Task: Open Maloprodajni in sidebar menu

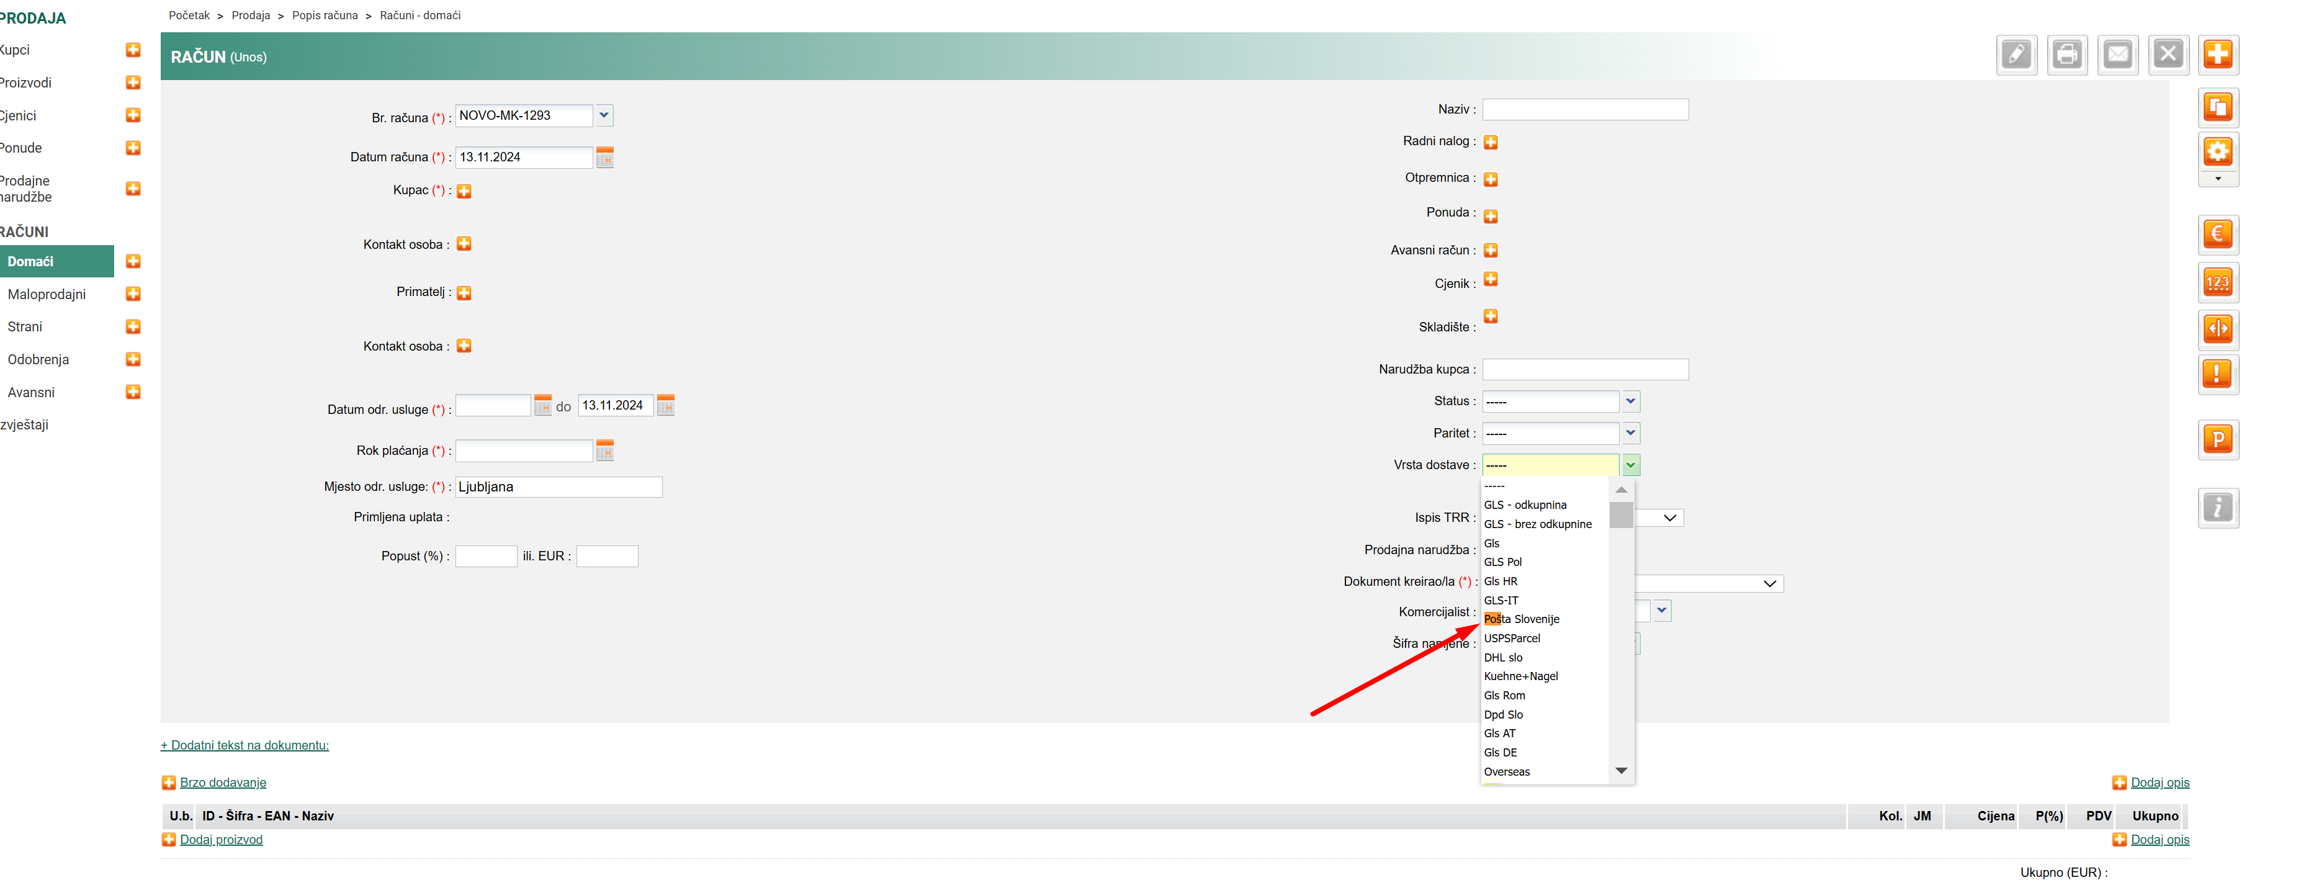Action: (x=47, y=294)
